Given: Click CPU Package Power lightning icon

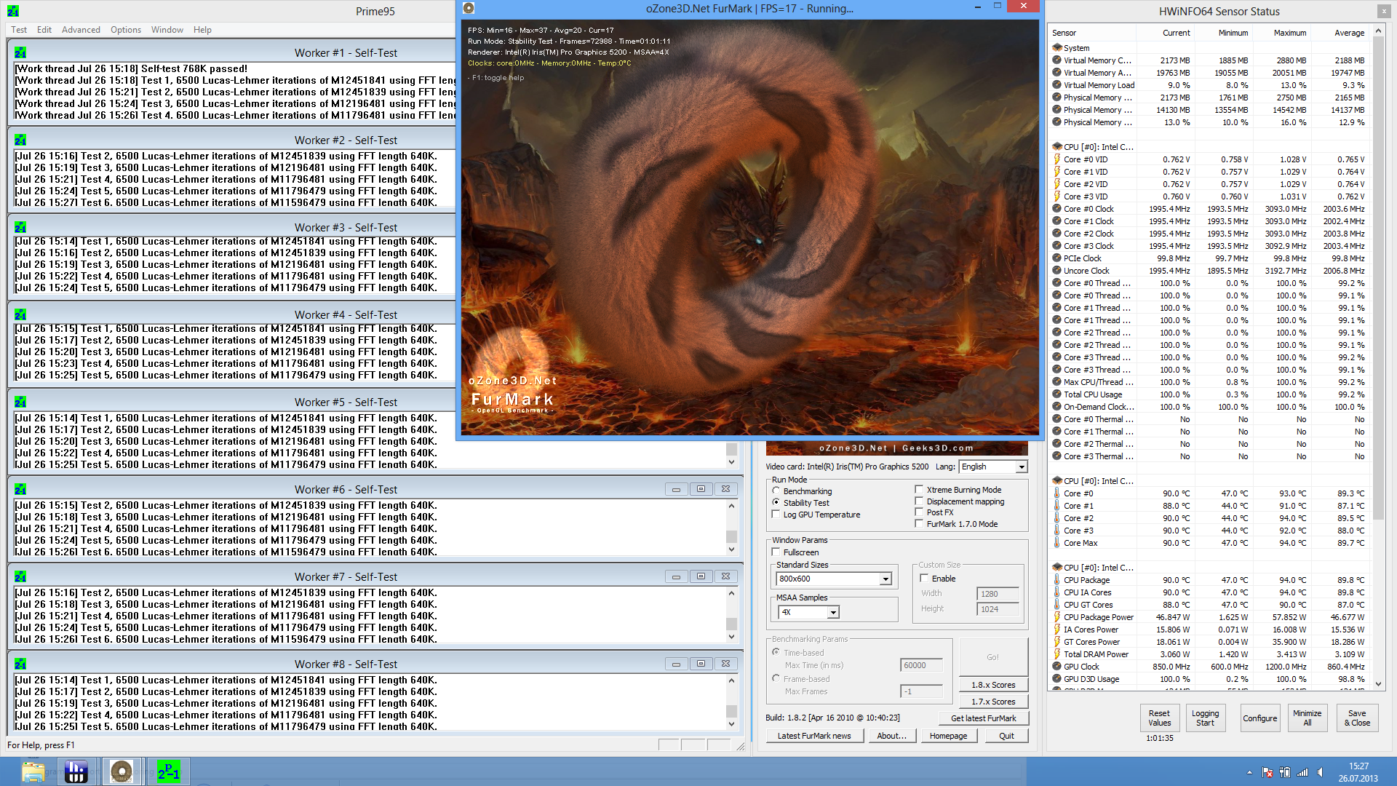Looking at the screenshot, I should (1056, 616).
